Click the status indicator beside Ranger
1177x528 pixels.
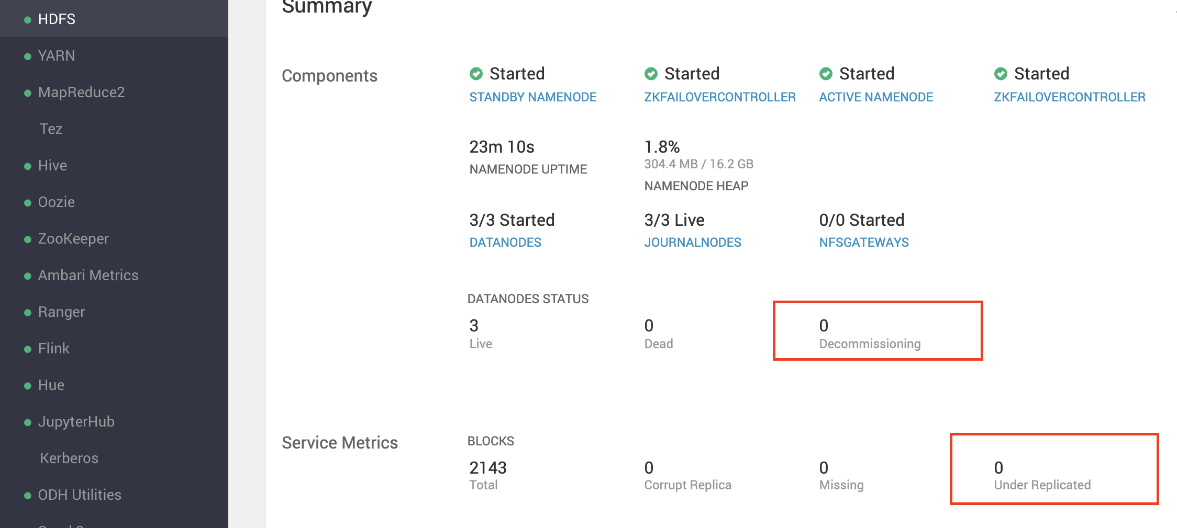28,312
